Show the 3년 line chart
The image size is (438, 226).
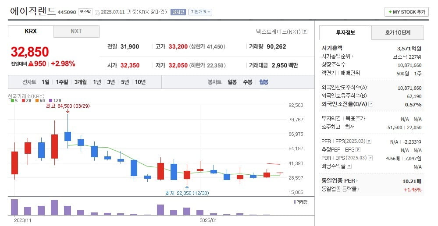111,82
